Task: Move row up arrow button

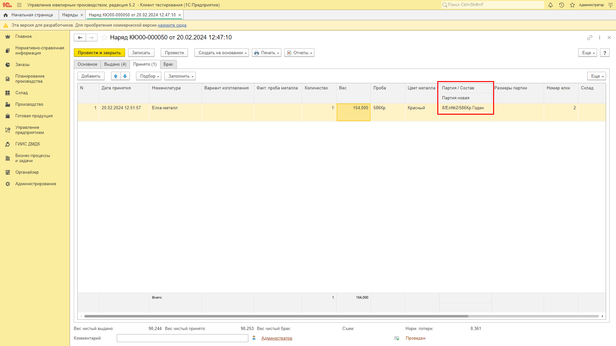Action: (116, 76)
